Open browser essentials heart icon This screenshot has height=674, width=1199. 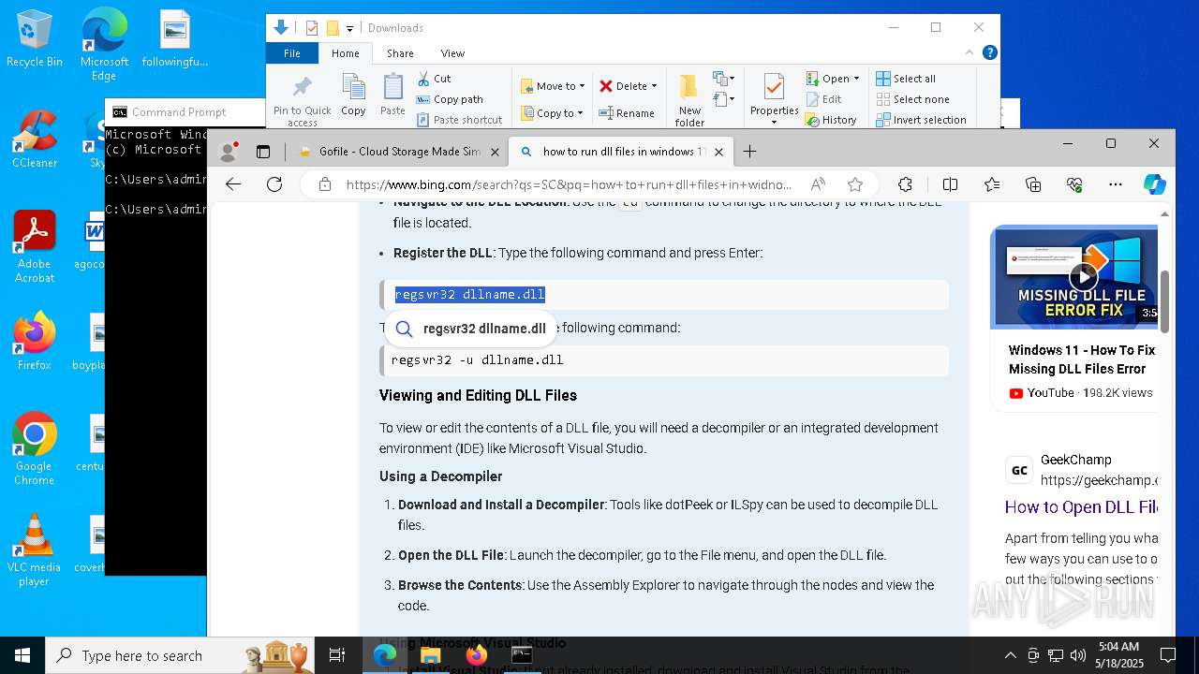point(1074,184)
